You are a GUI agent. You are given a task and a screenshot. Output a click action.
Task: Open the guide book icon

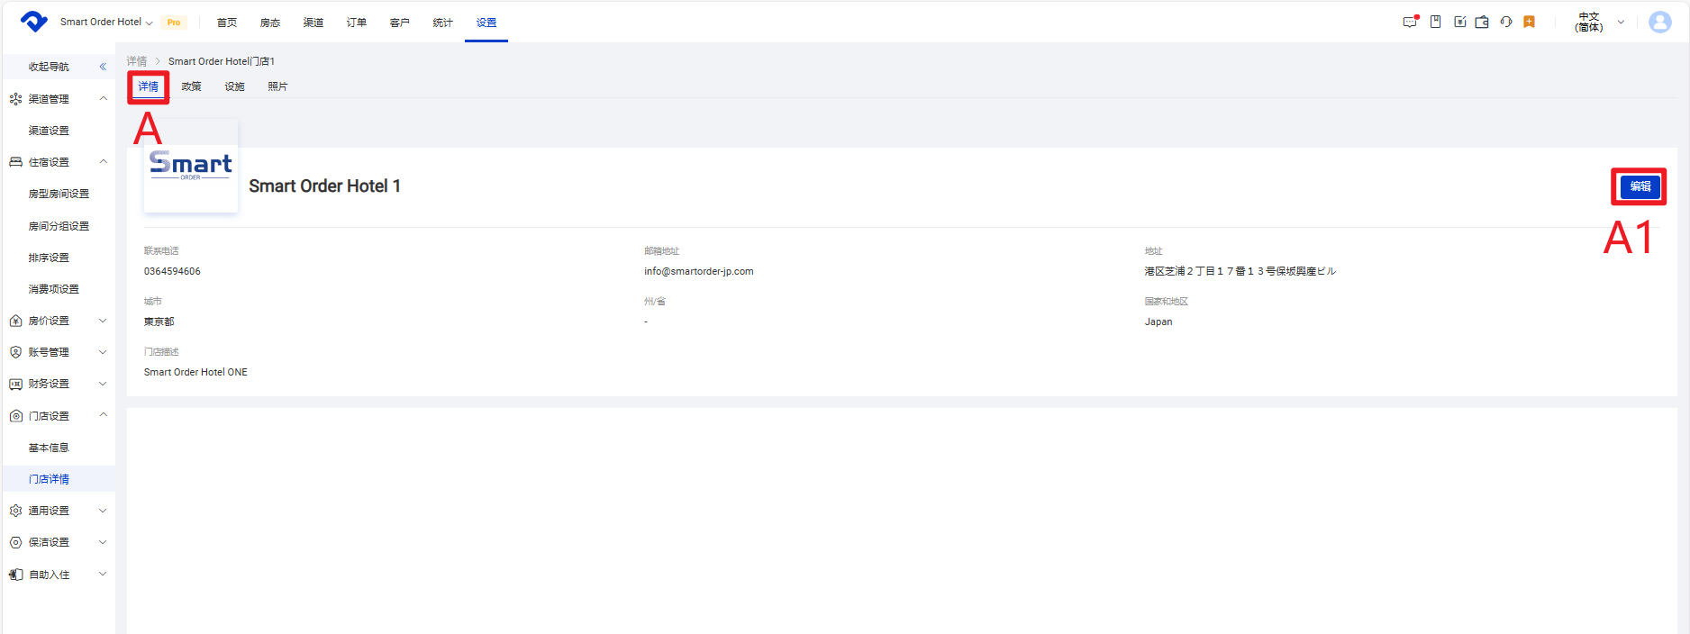click(1435, 22)
